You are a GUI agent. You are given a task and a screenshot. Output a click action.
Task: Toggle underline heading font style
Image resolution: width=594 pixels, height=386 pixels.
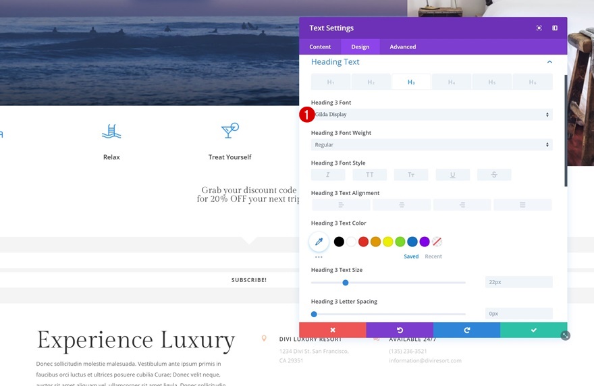pyautogui.click(x=452, y=175)
